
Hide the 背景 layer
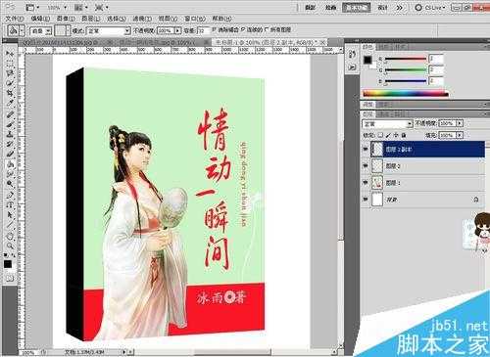(x=366, y=200)
